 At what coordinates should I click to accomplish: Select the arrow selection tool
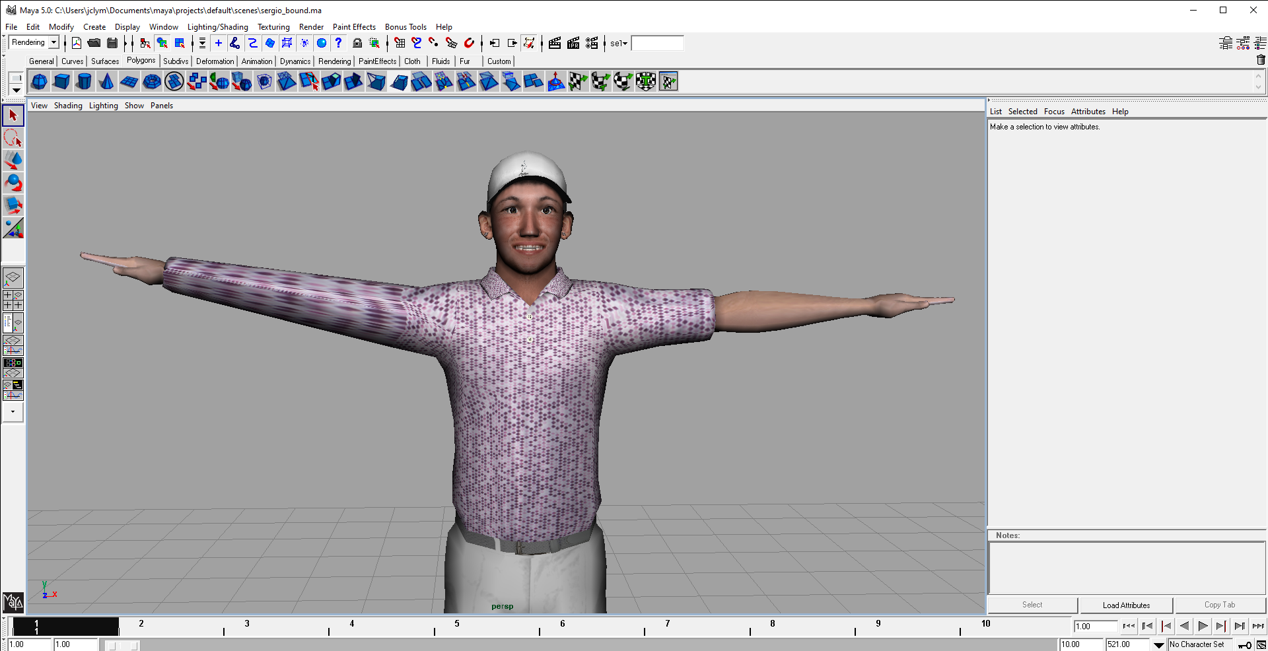(13, 115)
